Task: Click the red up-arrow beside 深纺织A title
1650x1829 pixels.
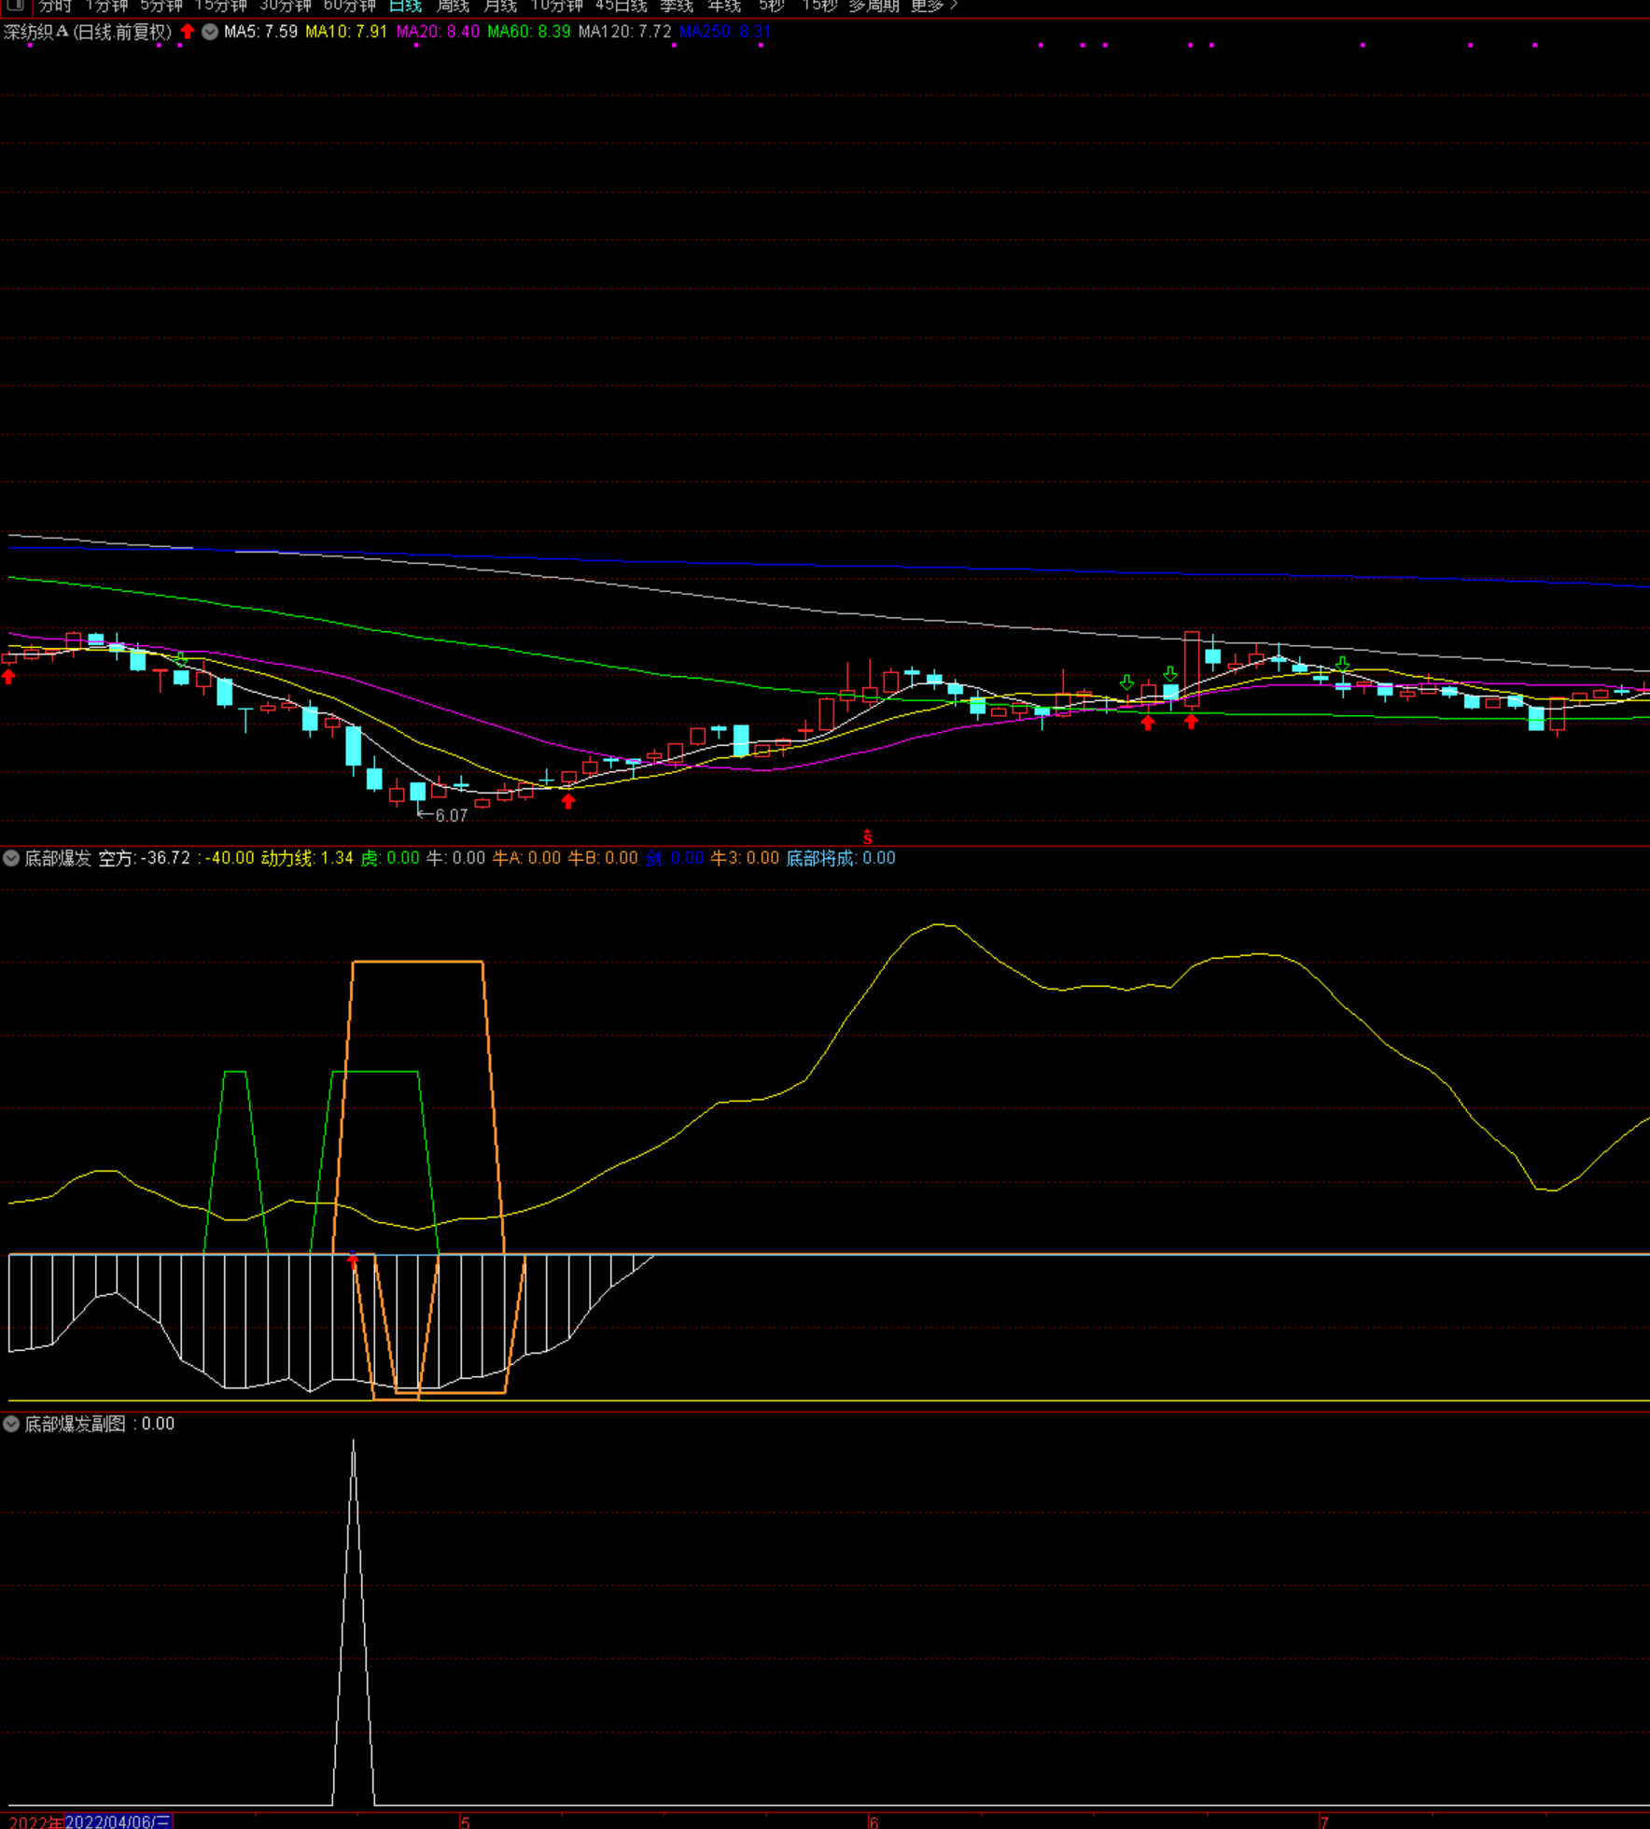Action: point(188,32)
